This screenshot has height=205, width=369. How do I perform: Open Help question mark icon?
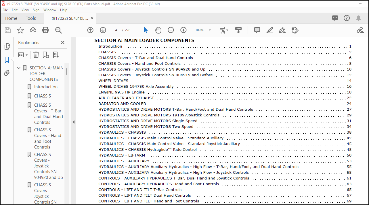pos(347,18)
